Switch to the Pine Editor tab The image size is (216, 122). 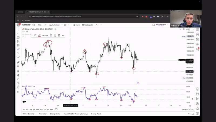[43, 114]
